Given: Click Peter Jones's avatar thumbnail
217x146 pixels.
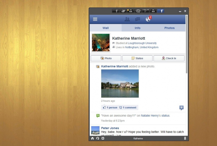Looking at the screenshot, I should click(95, 130).
